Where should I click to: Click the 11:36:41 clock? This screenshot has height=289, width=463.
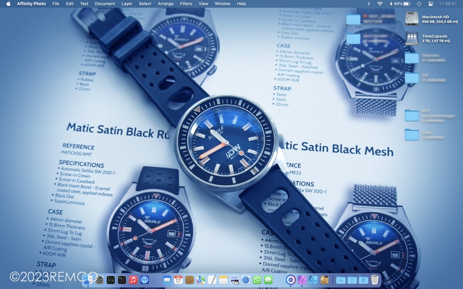[448, 3]
